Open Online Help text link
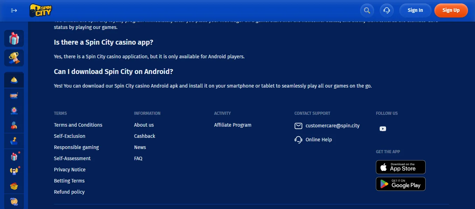The width and height of the screenshot is (475, 209). coord(319,140)
